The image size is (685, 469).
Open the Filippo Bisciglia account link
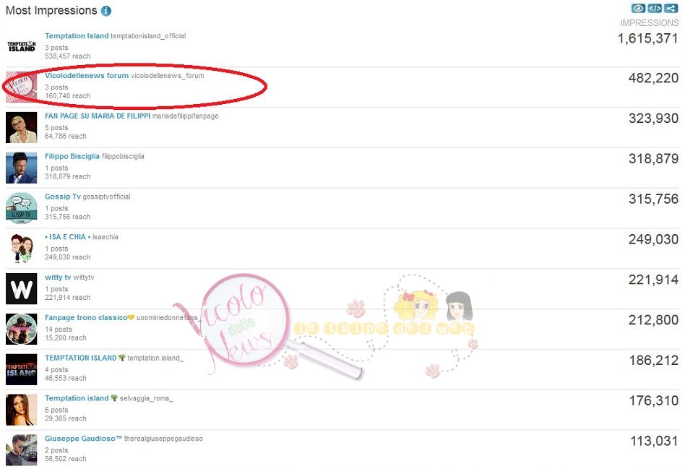pyautogui.click(x=72, y=156)
